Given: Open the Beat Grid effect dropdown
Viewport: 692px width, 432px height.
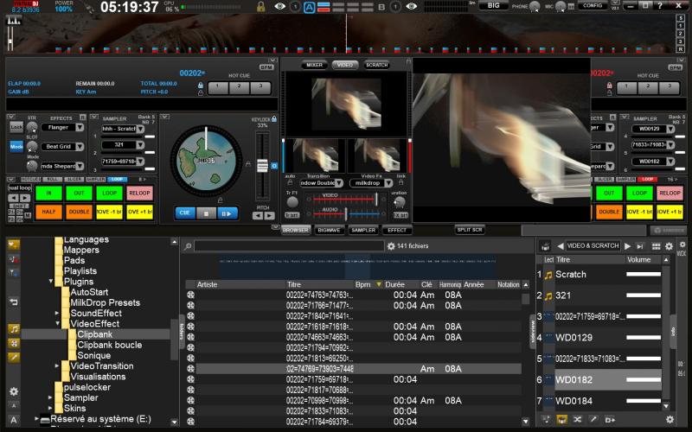Looking at the screenshot, I should (80, 147).
